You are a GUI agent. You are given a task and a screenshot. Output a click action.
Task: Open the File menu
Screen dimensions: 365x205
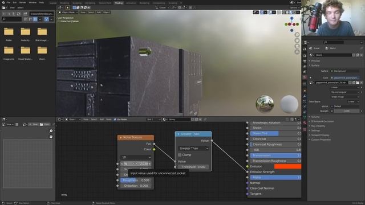[x=9, y=2]
